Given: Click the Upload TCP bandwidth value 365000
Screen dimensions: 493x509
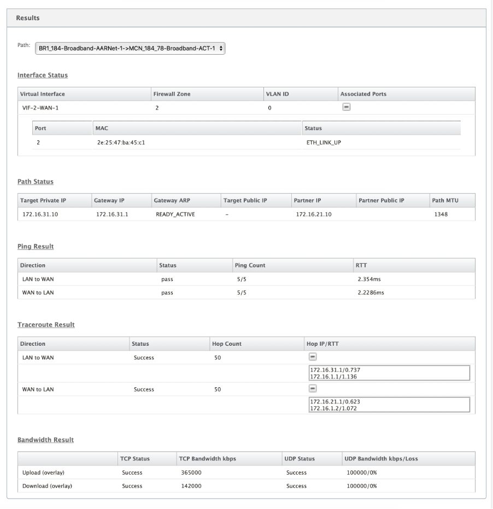Looking at the screenshot, I should (191, 472).
